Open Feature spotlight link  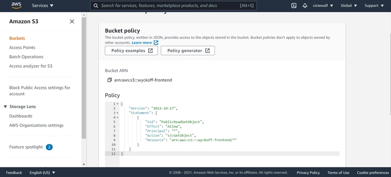pos(26,147)
